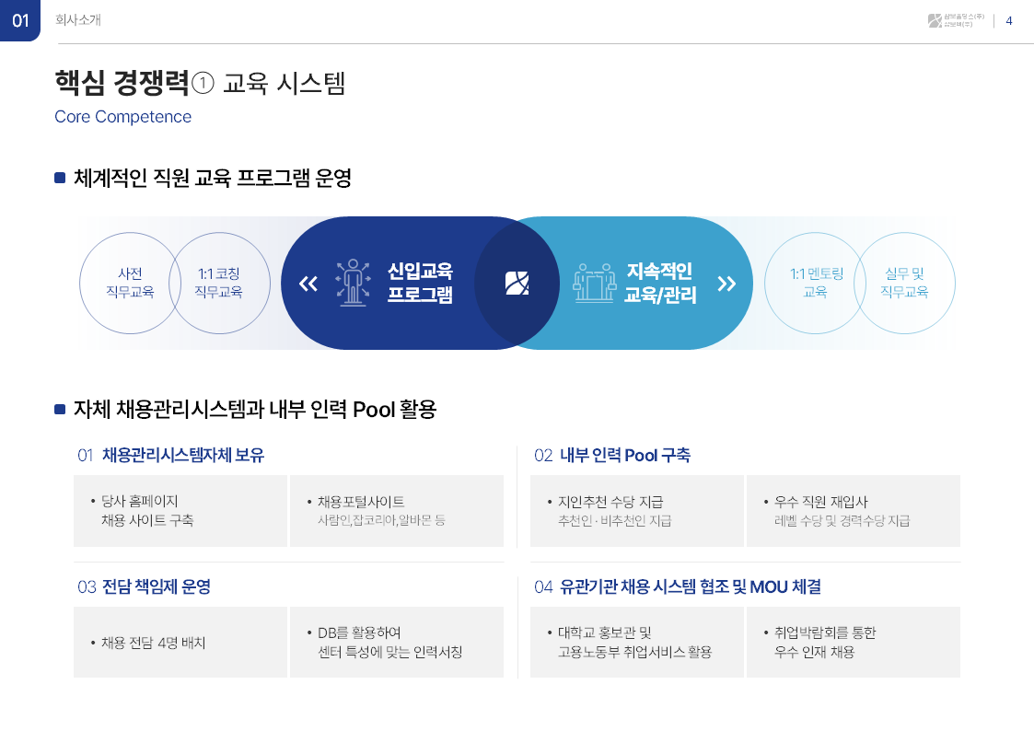The image size is (1034, 731).
Task: Click the 01 section number badge
Action: pyautogui.click(x=20, y=21)
